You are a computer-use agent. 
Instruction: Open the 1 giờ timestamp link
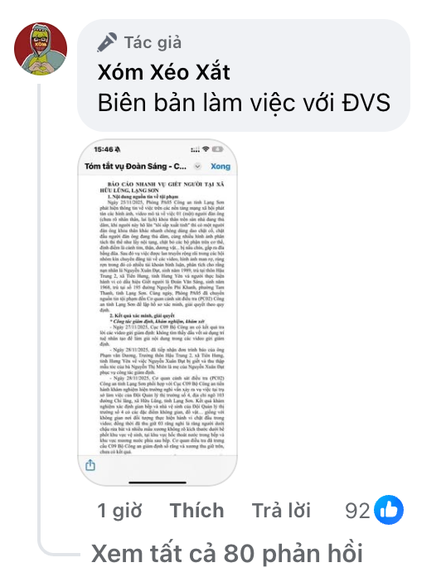119,511
